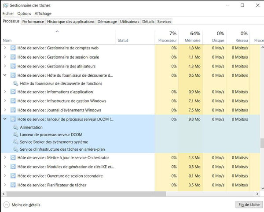Click service icon beside Lanceur de processus serveur DCOM child
Screen dimensions: 264x212
coord(16,134)
